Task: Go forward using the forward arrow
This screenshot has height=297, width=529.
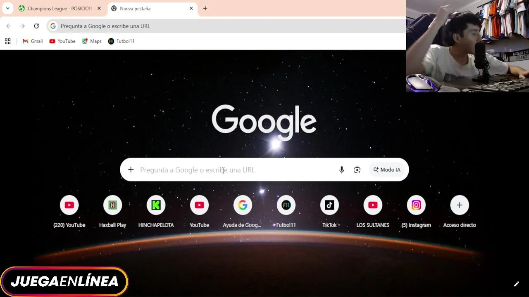Action: 22,26
